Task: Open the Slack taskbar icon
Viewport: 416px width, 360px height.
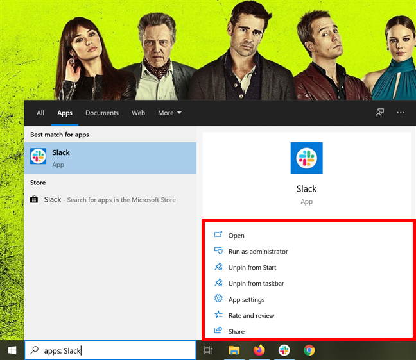Action: [x=284, y=350]
